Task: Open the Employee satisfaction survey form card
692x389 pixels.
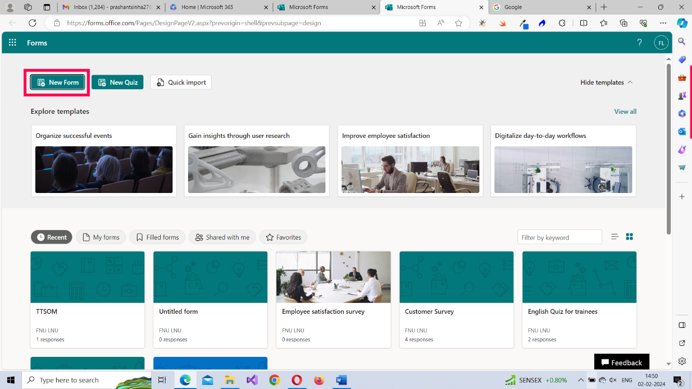Action: click(x=333, y=300)
